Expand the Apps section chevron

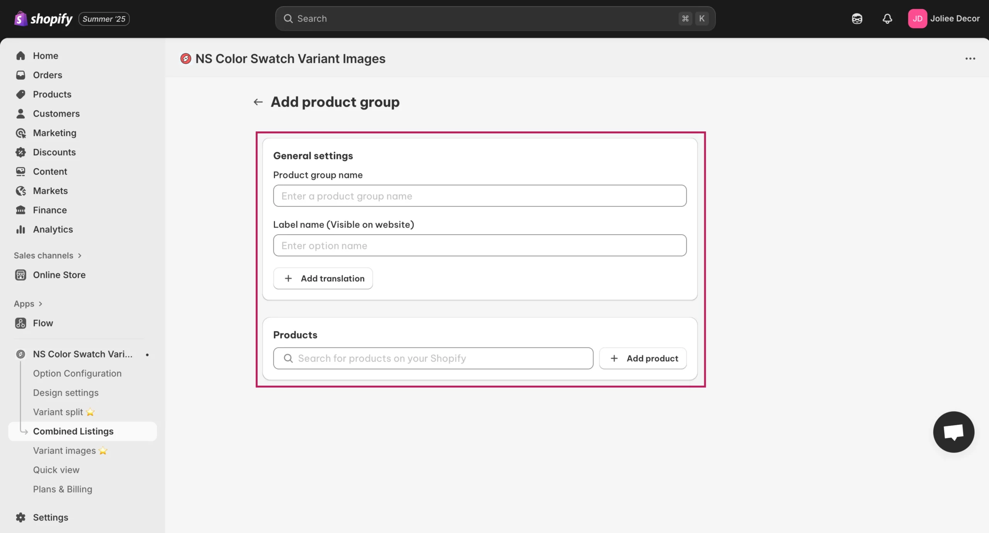tap(40, 304)
